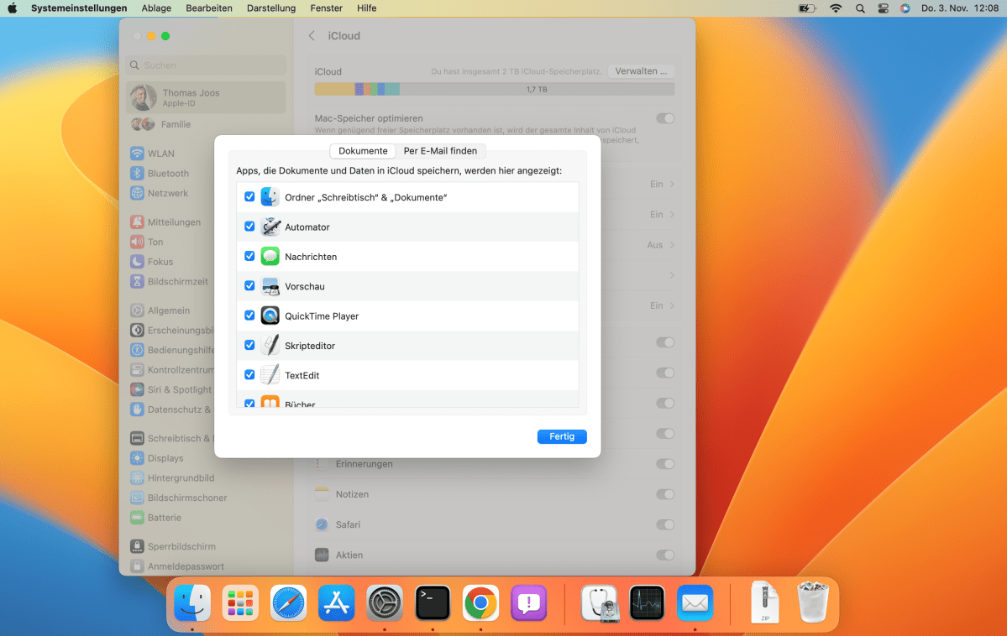1007x636 pixels.
Task: Open the Darstellung menu
Action: click(271, 8)
